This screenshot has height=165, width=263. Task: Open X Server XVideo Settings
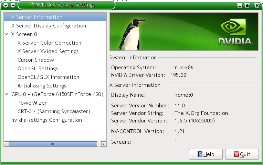tap(48, 51)
